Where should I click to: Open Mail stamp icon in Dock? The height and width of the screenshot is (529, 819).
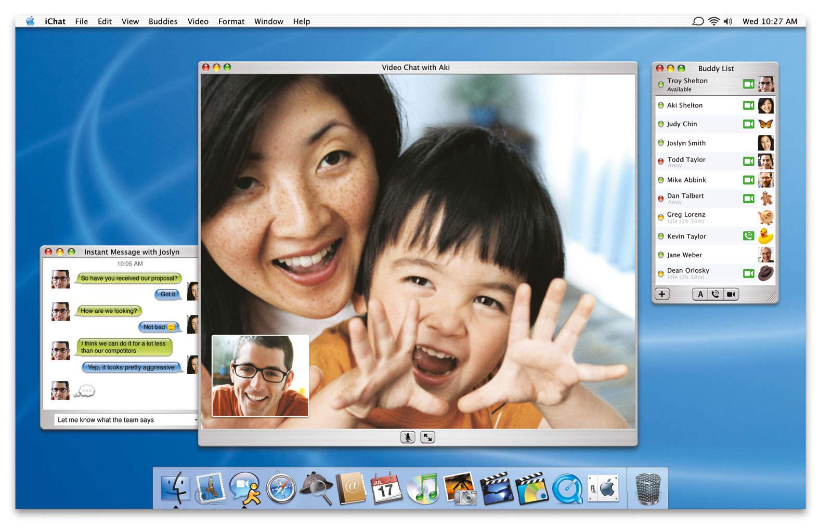coord(210,488)
